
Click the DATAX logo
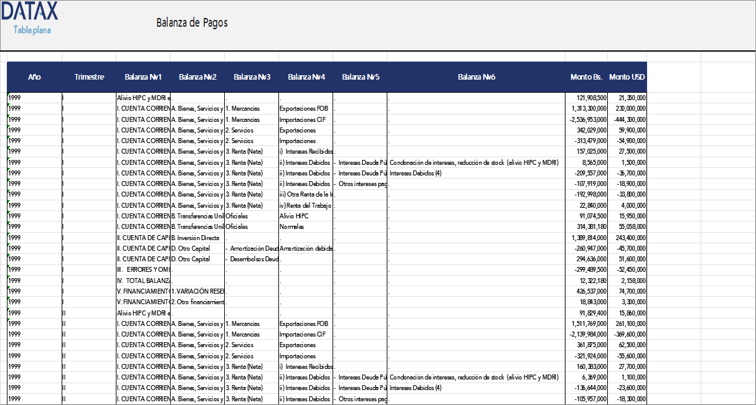[x=29, y=12]
